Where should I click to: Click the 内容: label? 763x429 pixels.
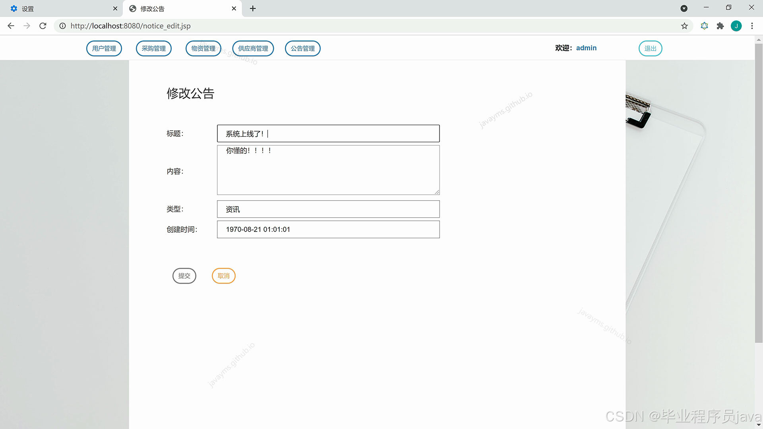[175, 171]
